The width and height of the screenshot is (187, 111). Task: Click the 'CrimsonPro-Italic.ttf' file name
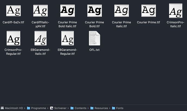tap(175, 24)
